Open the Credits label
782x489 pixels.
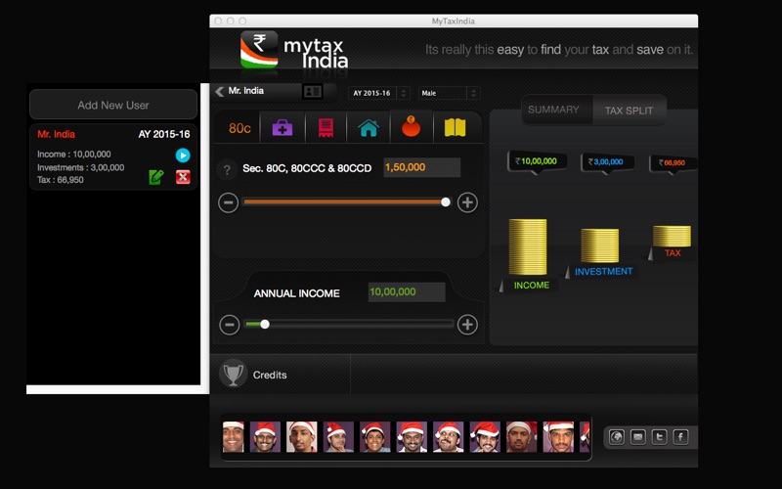click(270, 375)
